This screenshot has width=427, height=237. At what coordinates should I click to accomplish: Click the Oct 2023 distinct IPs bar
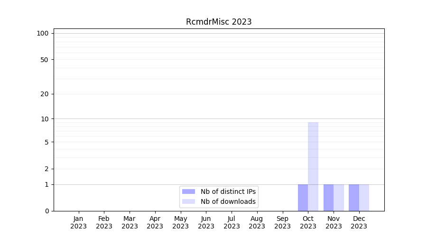(303, 198)
